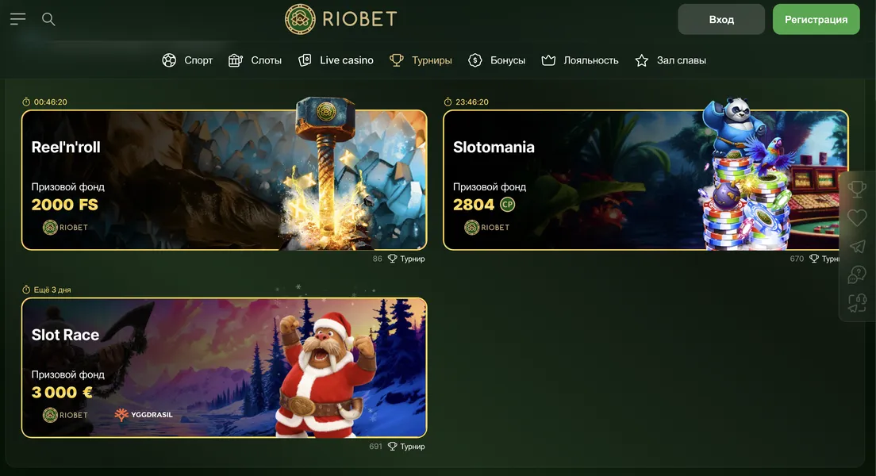Open the hamburger menu icon
The image size is (876, 476).
tap(18, 19)
